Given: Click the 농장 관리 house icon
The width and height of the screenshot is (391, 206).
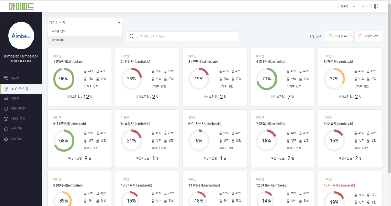Looking at the screenshot, I should click(x=6, y=129).
